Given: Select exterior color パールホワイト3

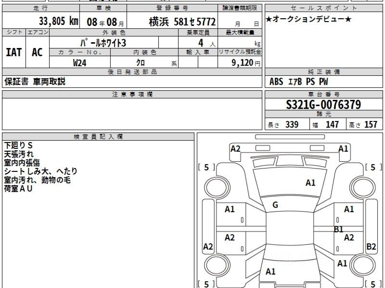Looking at the screenshot, I should tap(104, 42).
